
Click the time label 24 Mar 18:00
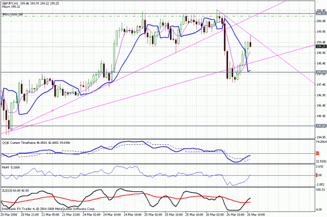(x=133, y=214)
